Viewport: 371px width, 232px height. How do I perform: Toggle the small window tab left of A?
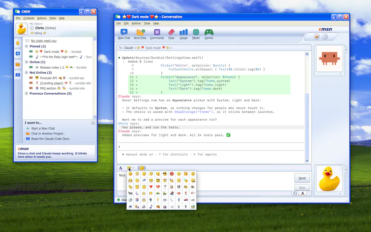(295, 193)
